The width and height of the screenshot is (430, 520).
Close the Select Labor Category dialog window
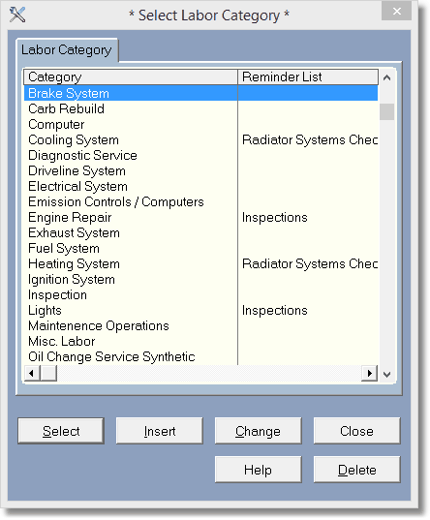pos(396,12)
